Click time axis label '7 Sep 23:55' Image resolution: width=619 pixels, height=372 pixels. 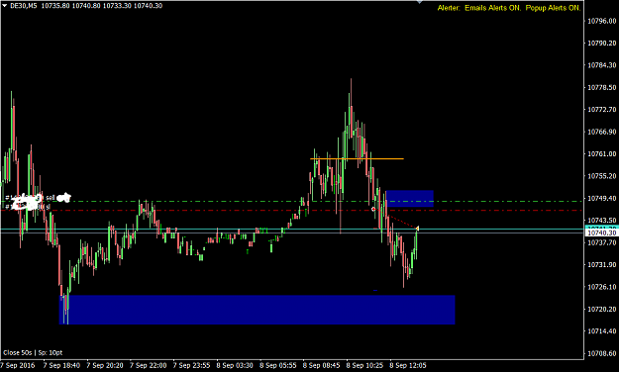[191, 365]
